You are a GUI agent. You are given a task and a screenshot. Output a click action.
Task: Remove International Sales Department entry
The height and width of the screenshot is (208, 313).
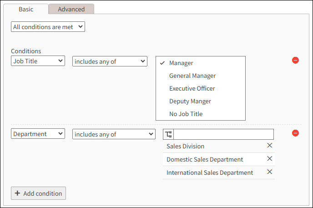click(x=269, y=172)
